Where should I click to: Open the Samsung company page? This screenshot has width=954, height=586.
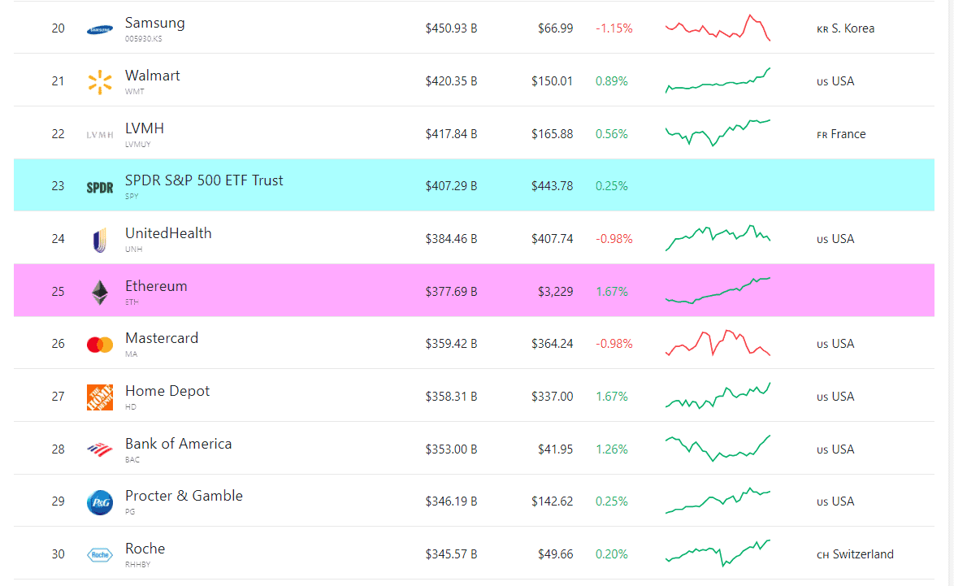[154, 23]
